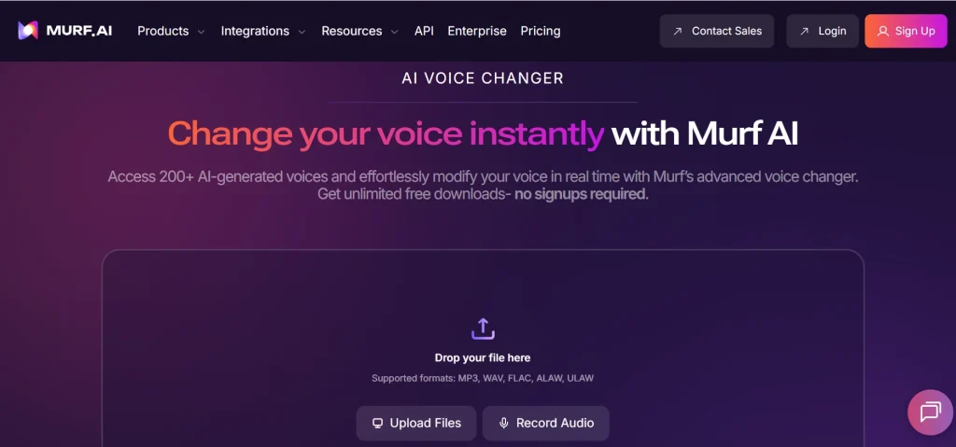Image resolution: width=956 pixels, height=447 pixels.
Task: Open the Resources dropdown chevron
Action: [x=394, y=32]
